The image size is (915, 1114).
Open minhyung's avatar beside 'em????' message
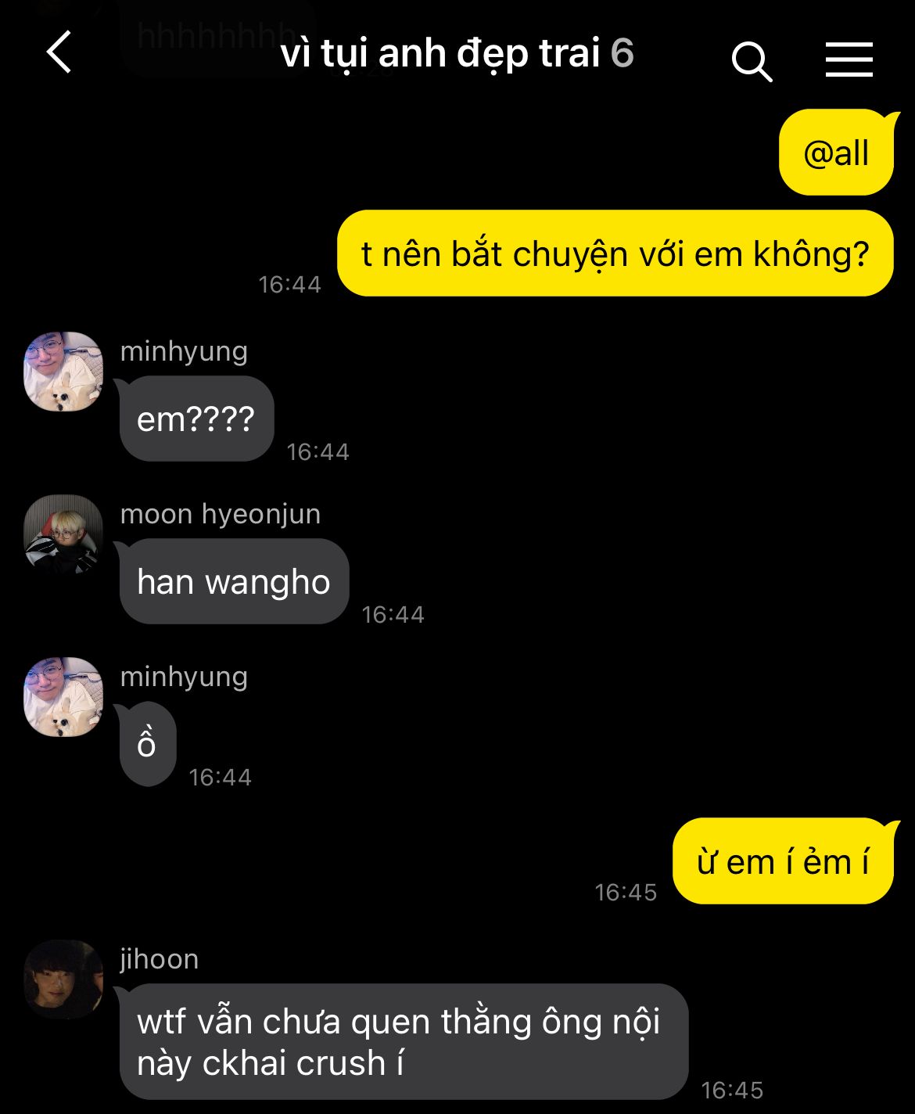click(63, 372)
